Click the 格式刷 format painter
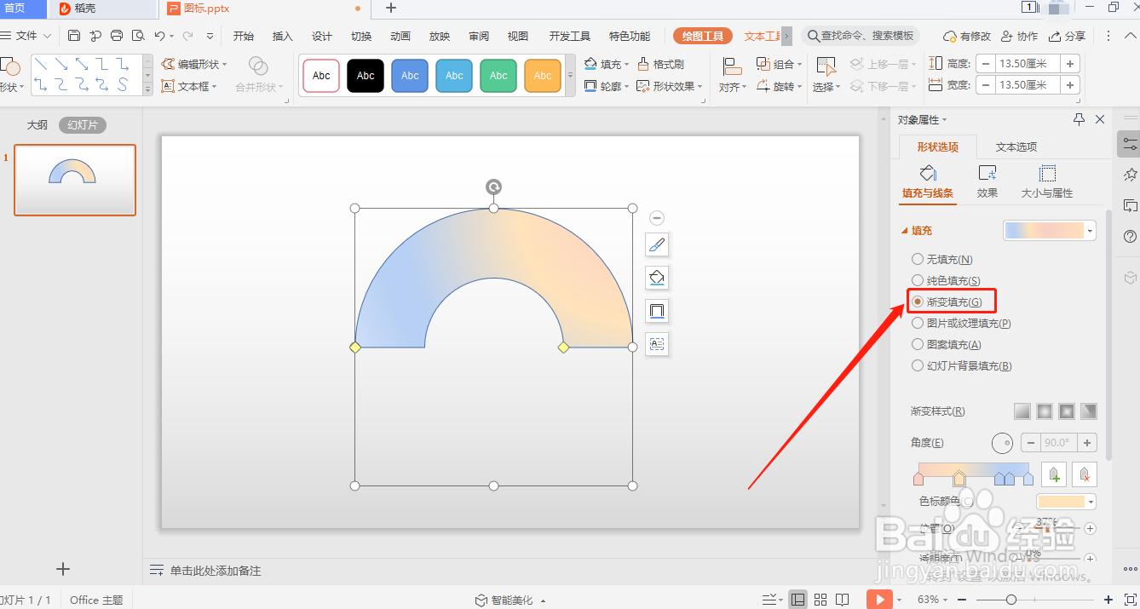Viewport: 1140px width, 609px height. (661, 64)
